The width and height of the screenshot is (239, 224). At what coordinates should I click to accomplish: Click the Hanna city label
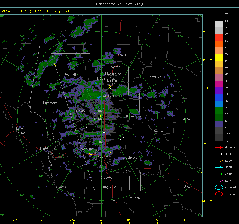click(186, 119)
